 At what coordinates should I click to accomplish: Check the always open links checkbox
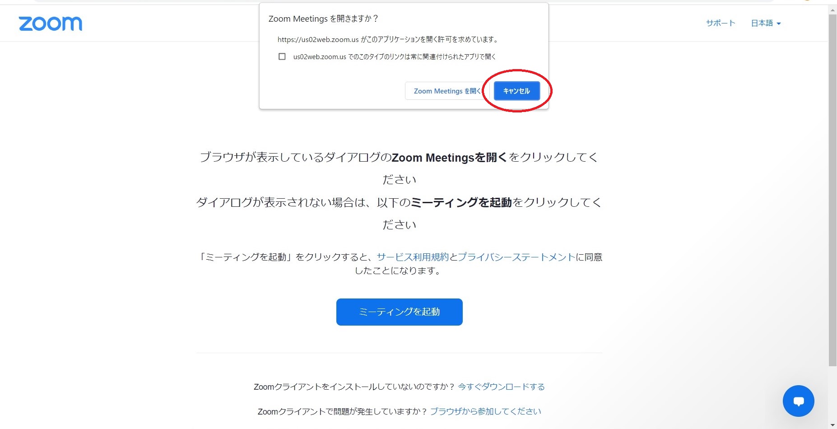[x=282, y=56]
